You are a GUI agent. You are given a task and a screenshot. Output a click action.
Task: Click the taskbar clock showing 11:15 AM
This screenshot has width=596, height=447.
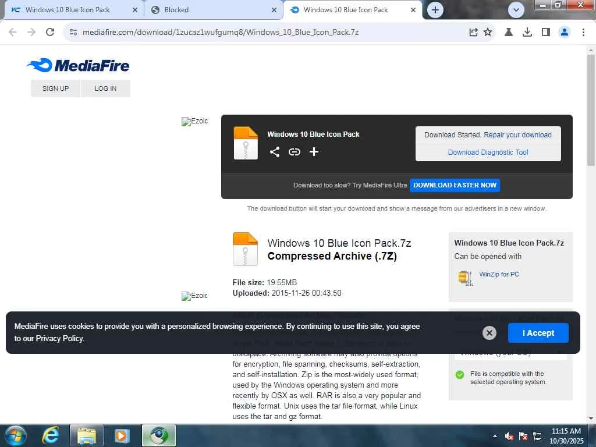click(566, 436)
